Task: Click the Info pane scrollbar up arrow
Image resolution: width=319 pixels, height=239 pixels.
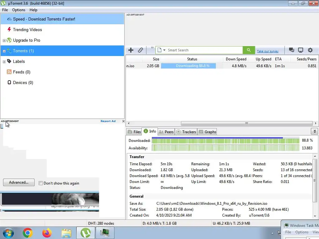Action: tap(315, 156)
